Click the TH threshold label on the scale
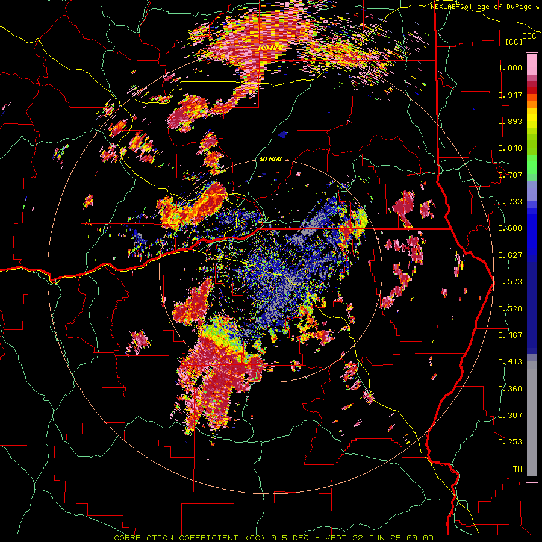The image size is (542, 542). point(517,469)
